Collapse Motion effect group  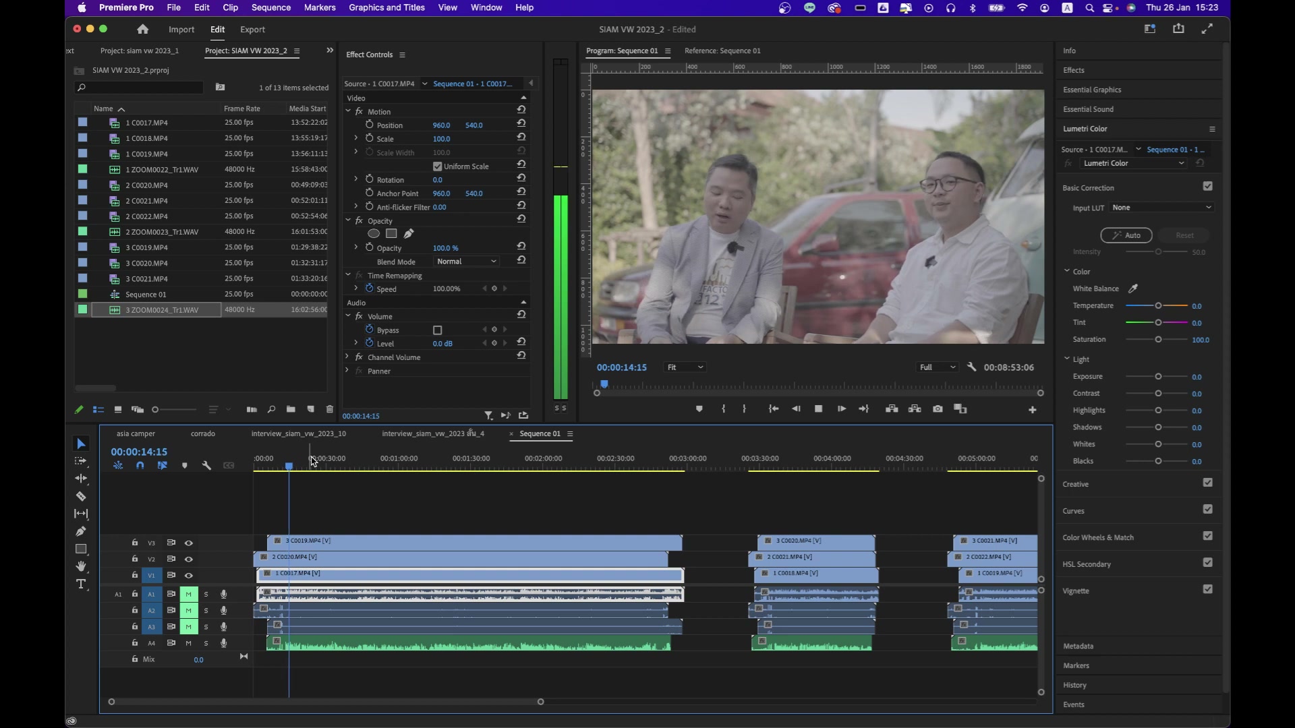pos(348,111)
